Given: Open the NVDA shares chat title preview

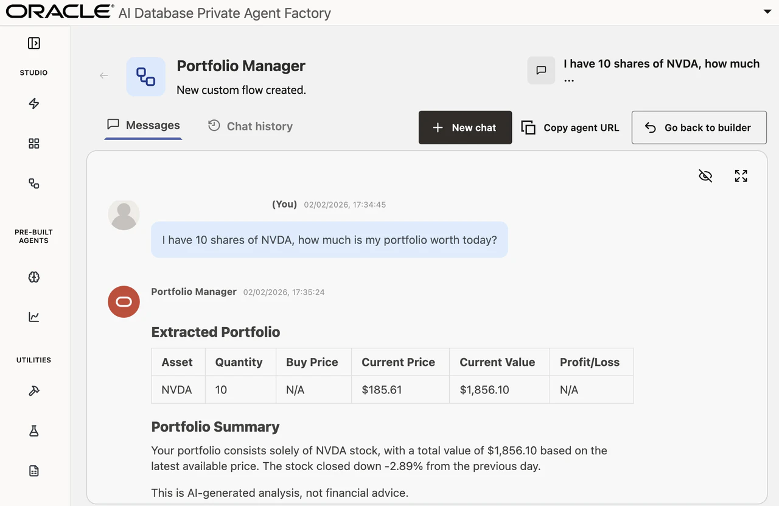Looking at the screenshot, I should 661,70.
